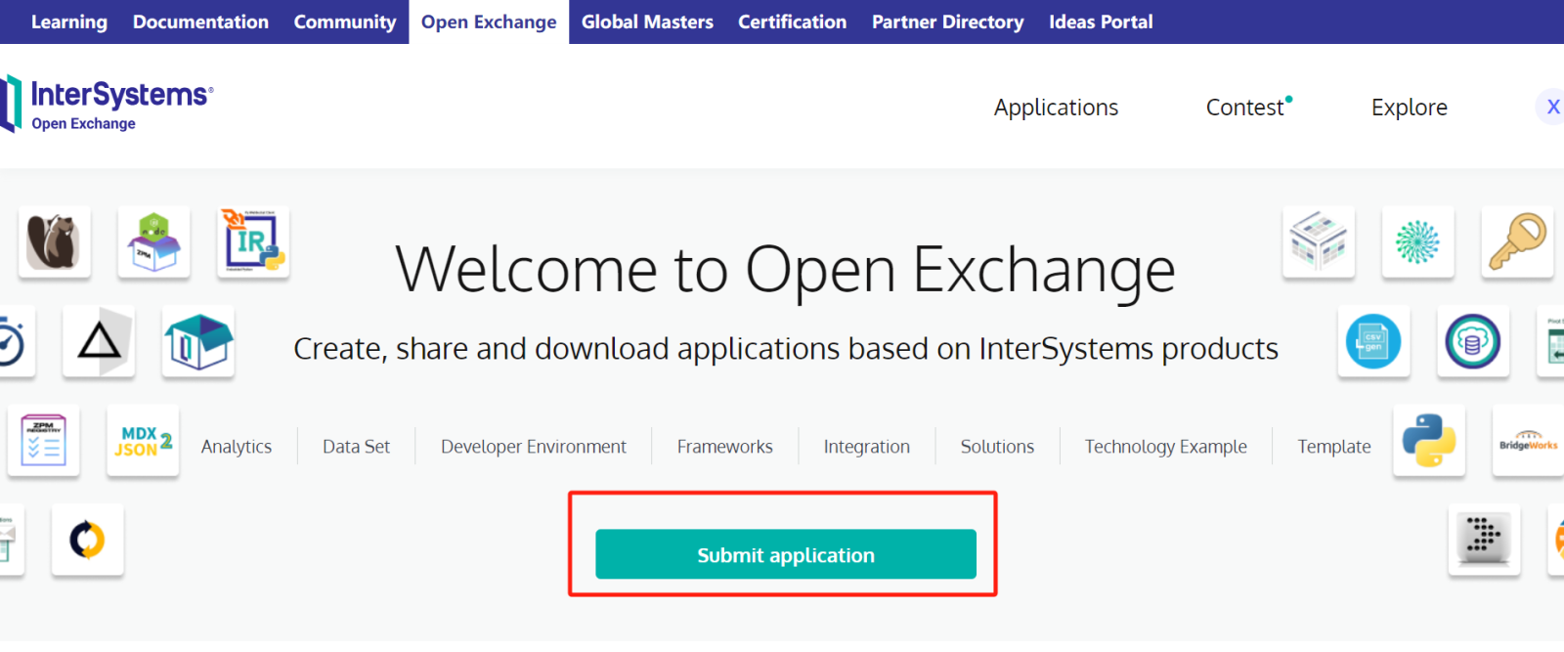Filter by the Analytics category link
This screenshot has height=652, width=1564.
point(237,447)
